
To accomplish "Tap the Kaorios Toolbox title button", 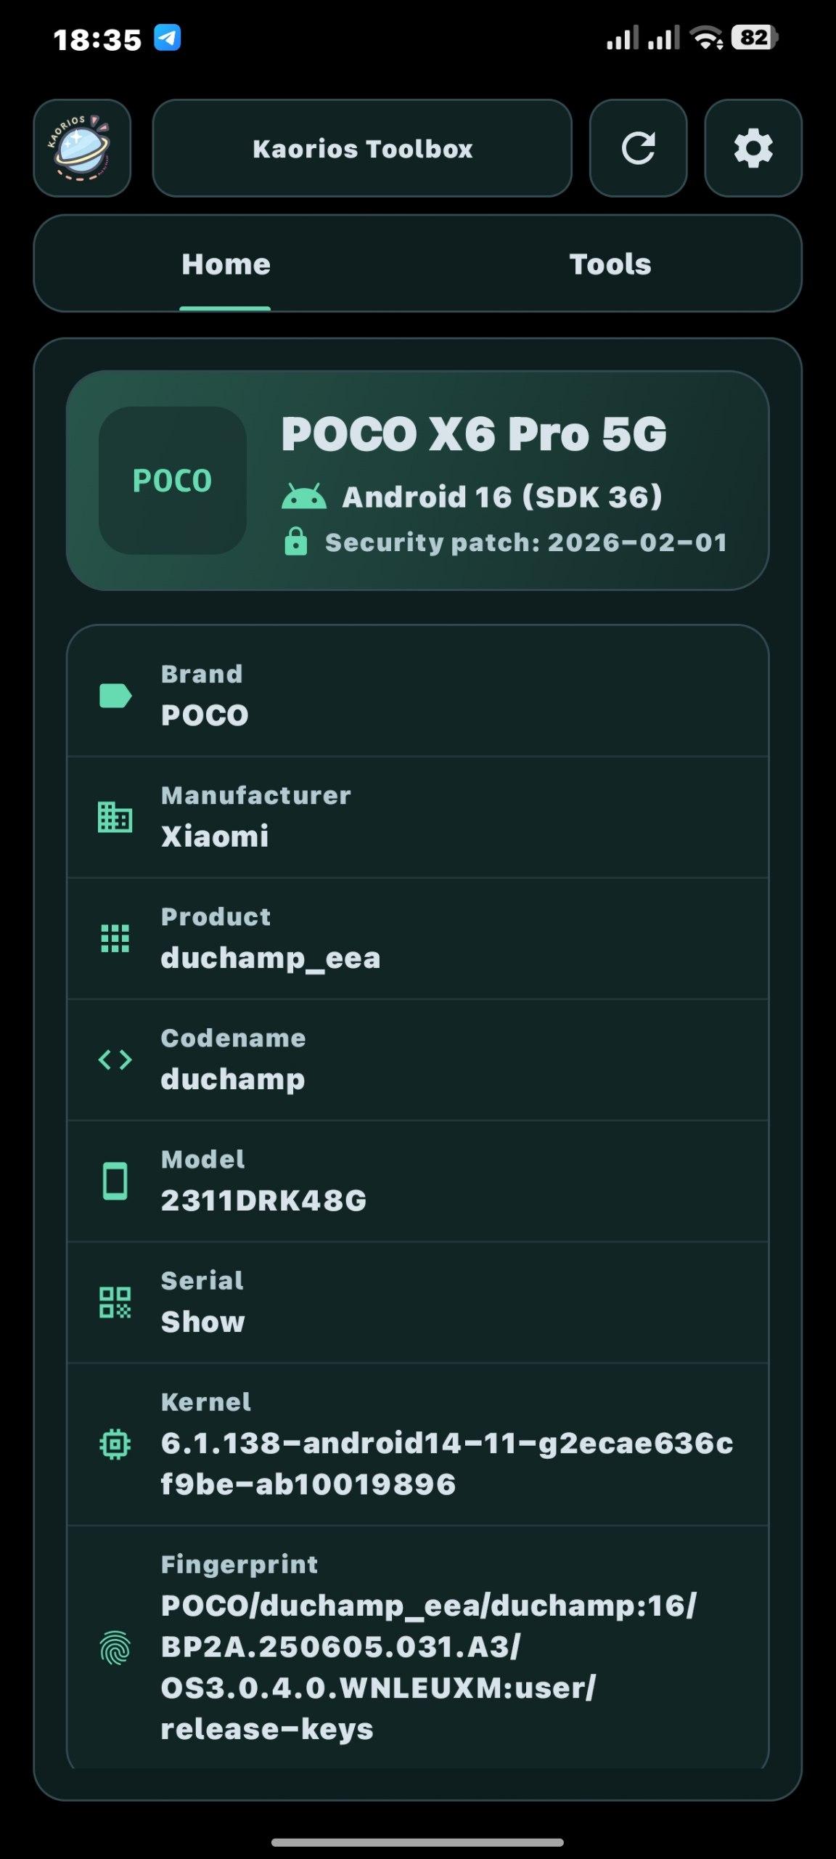I will [362, 148].
